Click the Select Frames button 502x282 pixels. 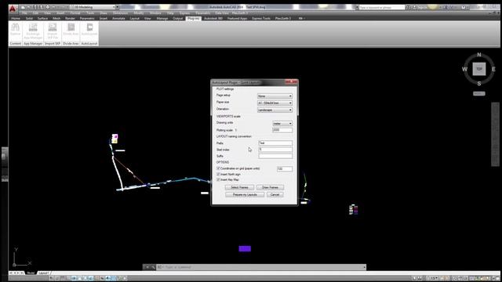point(239,187)
